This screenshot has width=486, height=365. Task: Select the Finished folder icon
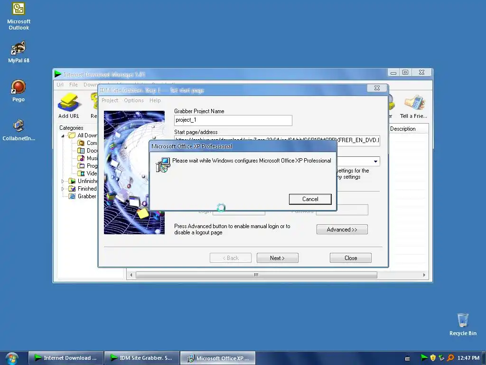(x=72, y=188)
